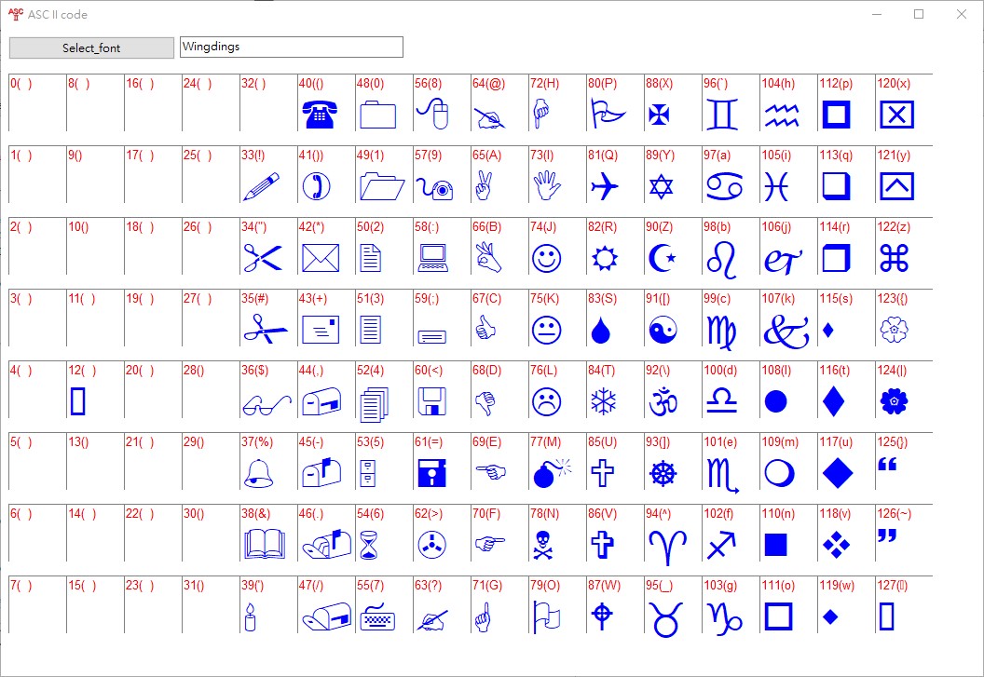
Task: Click the boxed X symbol under 120(x)
Action: [x=896, y=115]
